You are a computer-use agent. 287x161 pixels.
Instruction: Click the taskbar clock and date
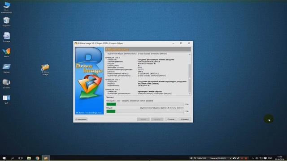tap(279, 158)
